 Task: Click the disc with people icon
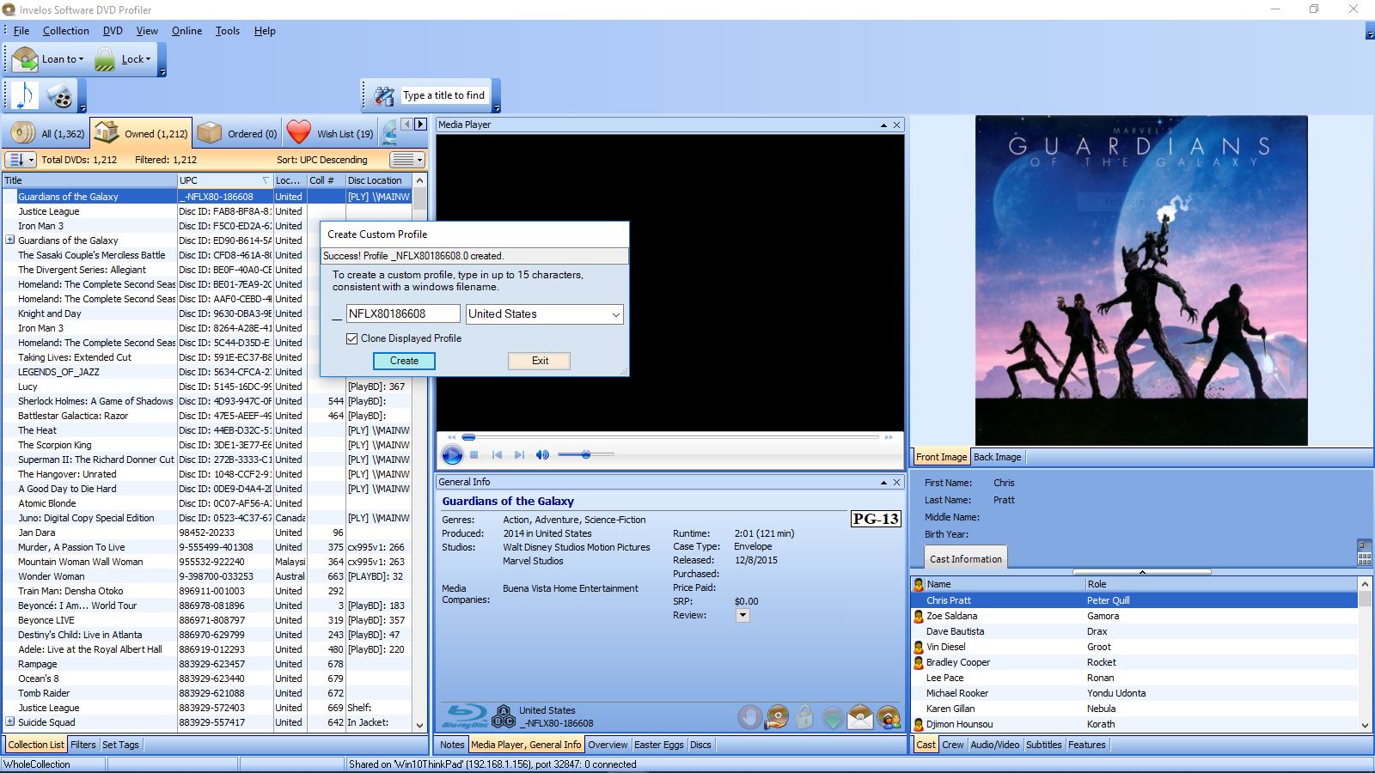[889, 716]
